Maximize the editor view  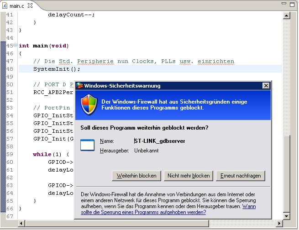[x=292, y=5]
